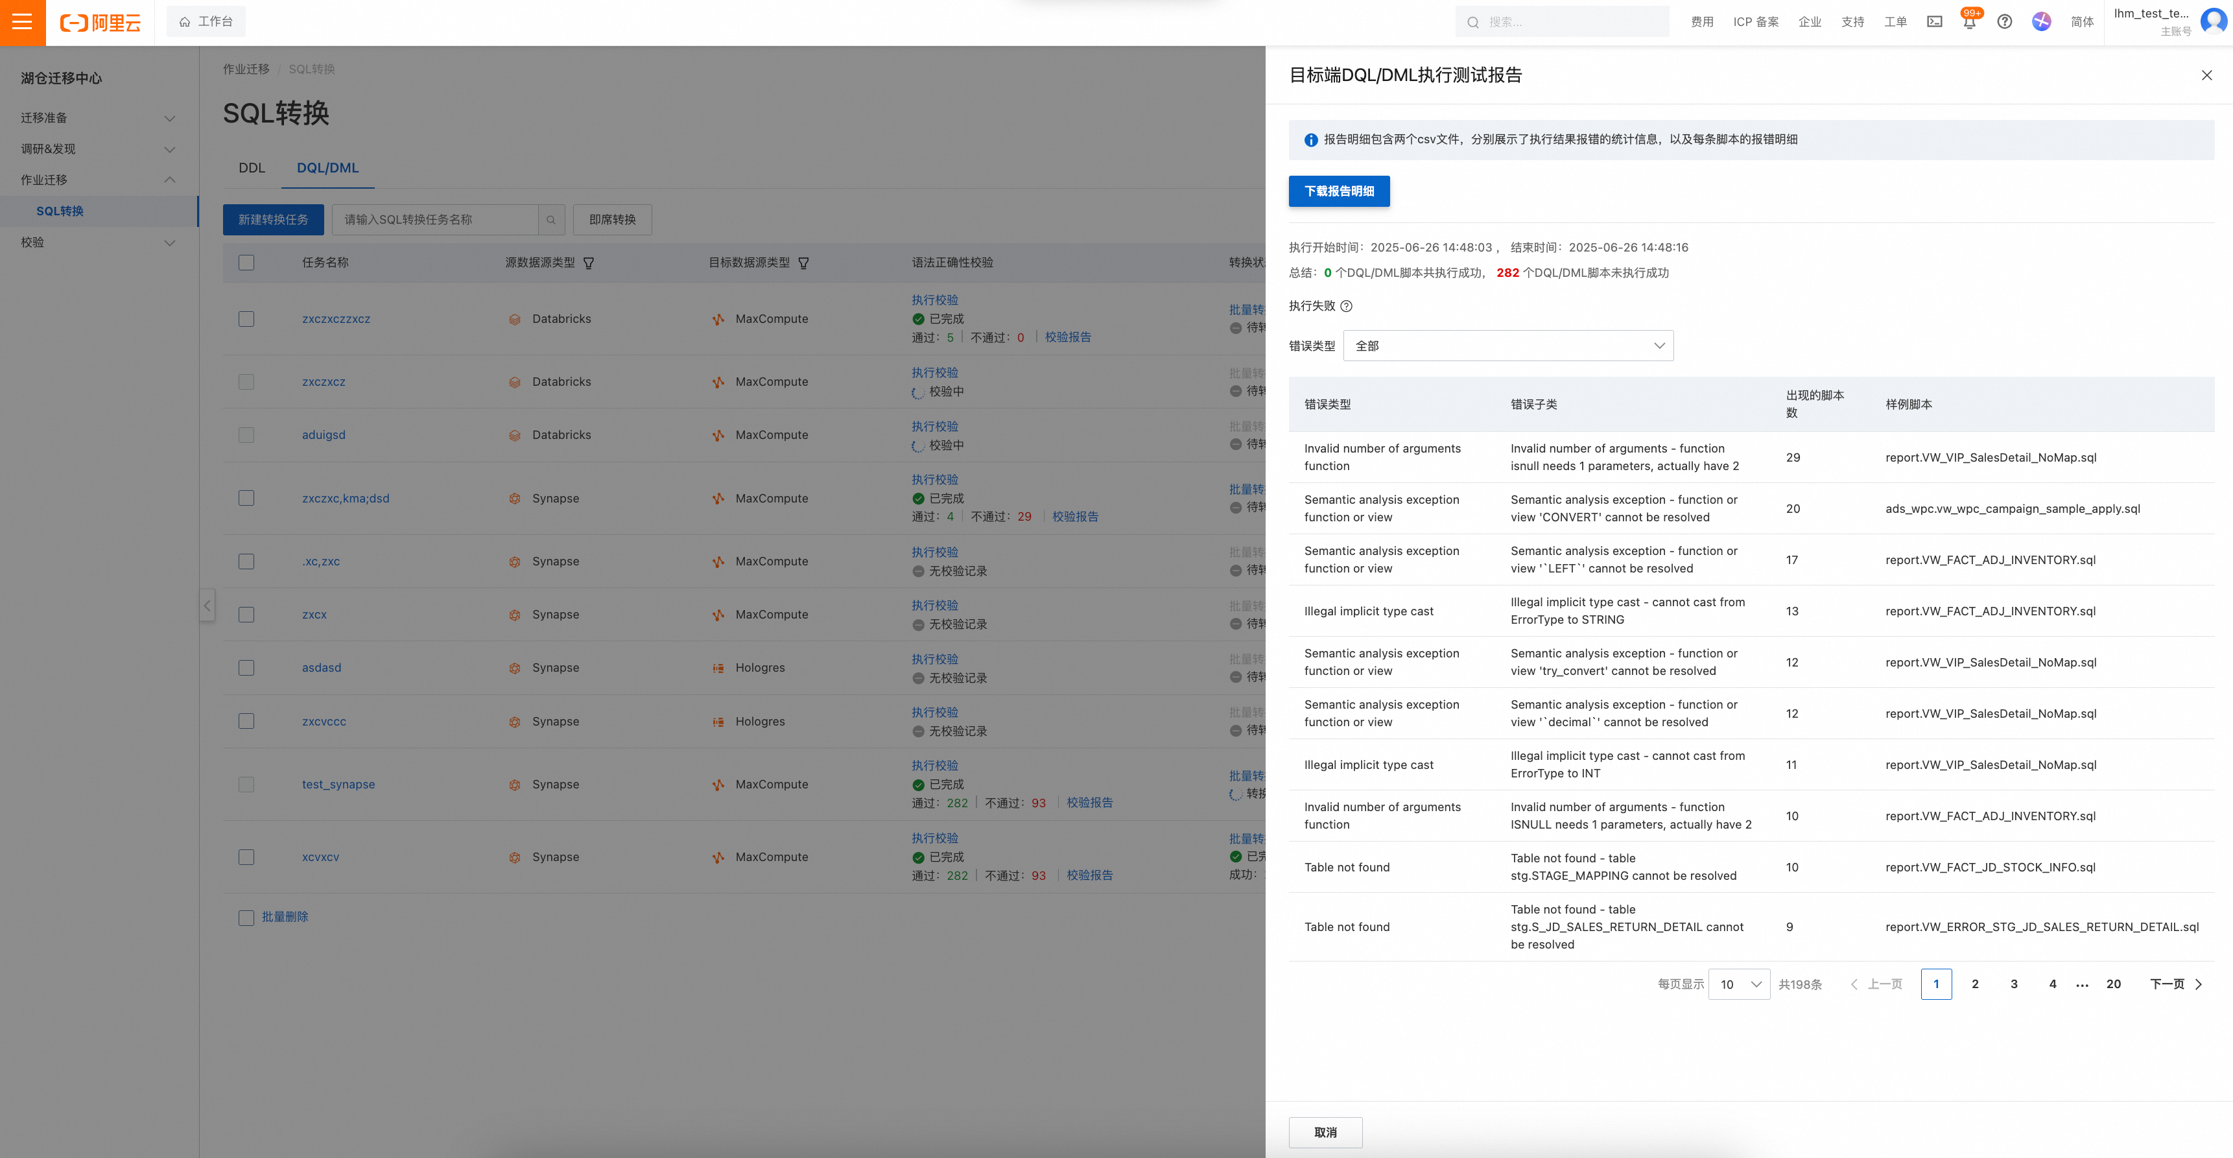This screenshot has width=2233, height=1158.
Task: Open the ICP 备案 top menu
Action: (x=1756, y=21)
